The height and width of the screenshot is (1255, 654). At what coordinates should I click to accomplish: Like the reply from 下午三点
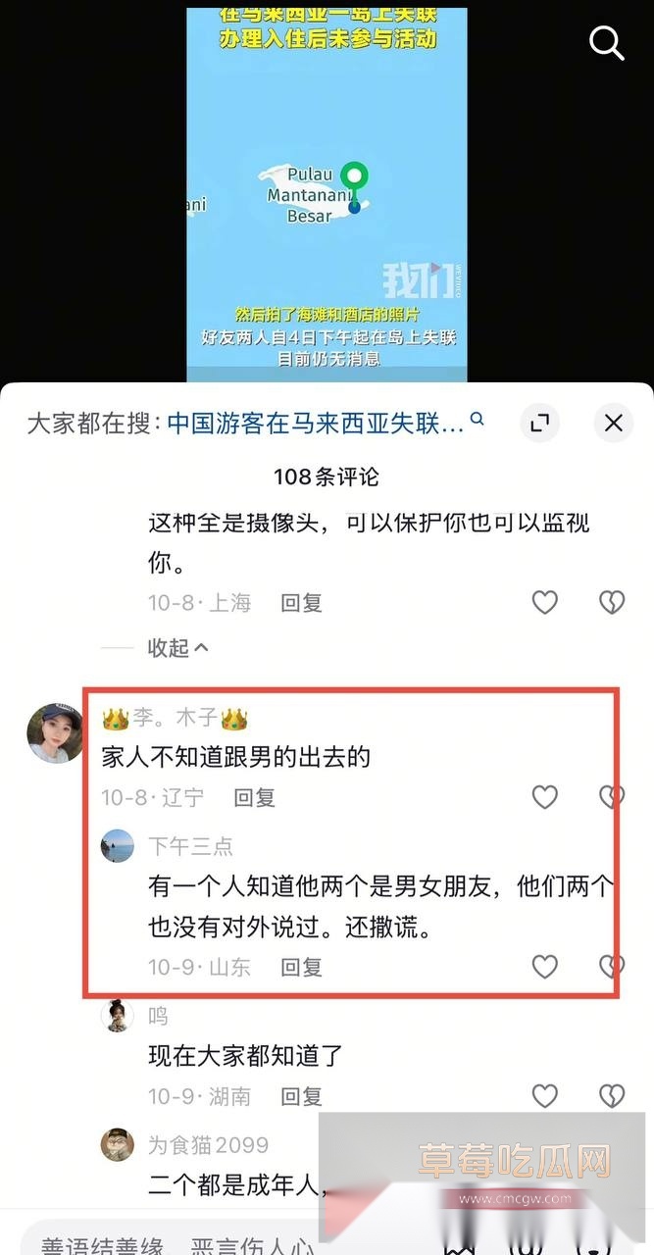click(545, 967)
